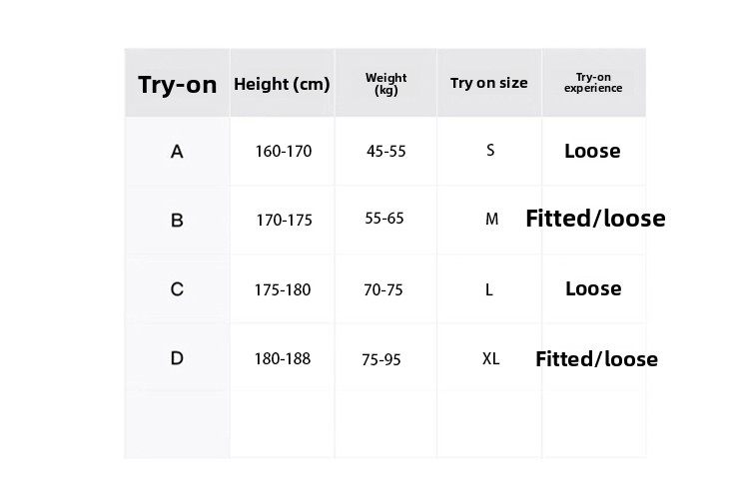
Task: Select the 70-75 weight cell
Action: (x=383, y=289)
